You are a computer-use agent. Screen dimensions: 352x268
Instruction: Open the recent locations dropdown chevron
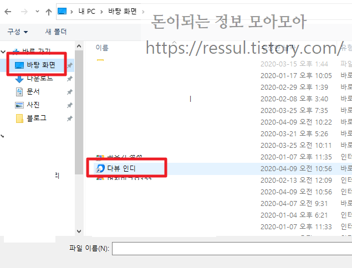click(37, 11)
